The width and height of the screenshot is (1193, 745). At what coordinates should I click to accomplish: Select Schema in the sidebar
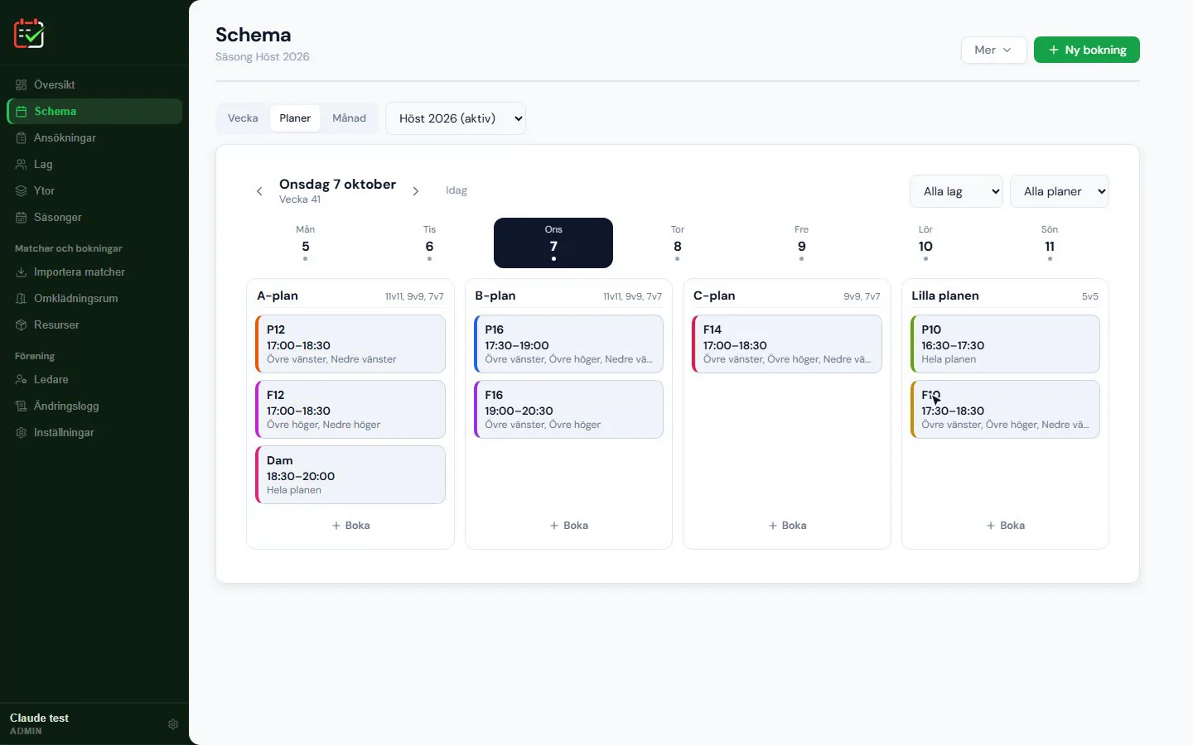tap(94, 111)
